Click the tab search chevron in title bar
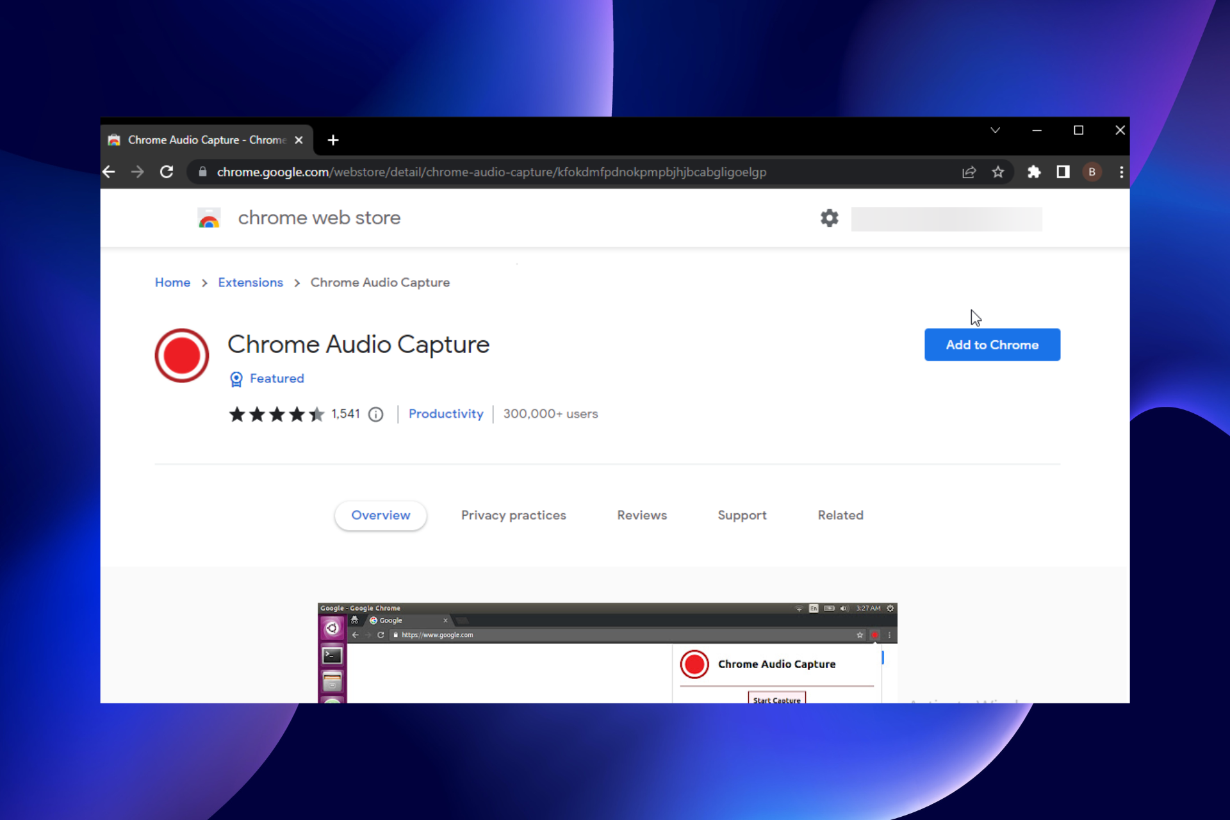Image resolution: width=1230 pixels, height=820 pixels. [995, 130]
